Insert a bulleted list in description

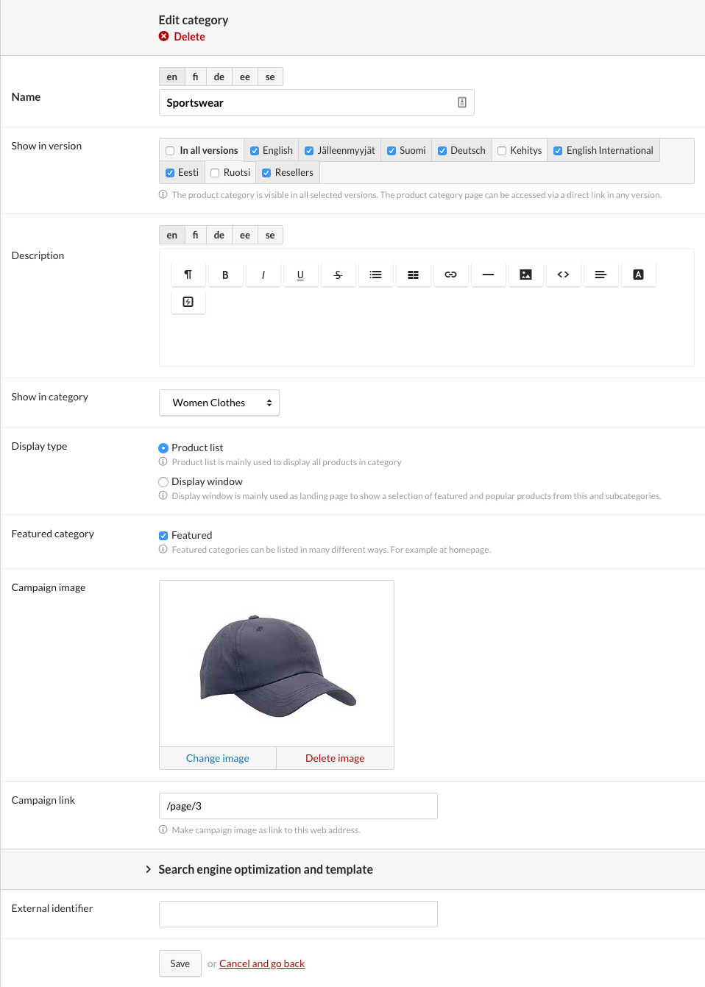375,275
